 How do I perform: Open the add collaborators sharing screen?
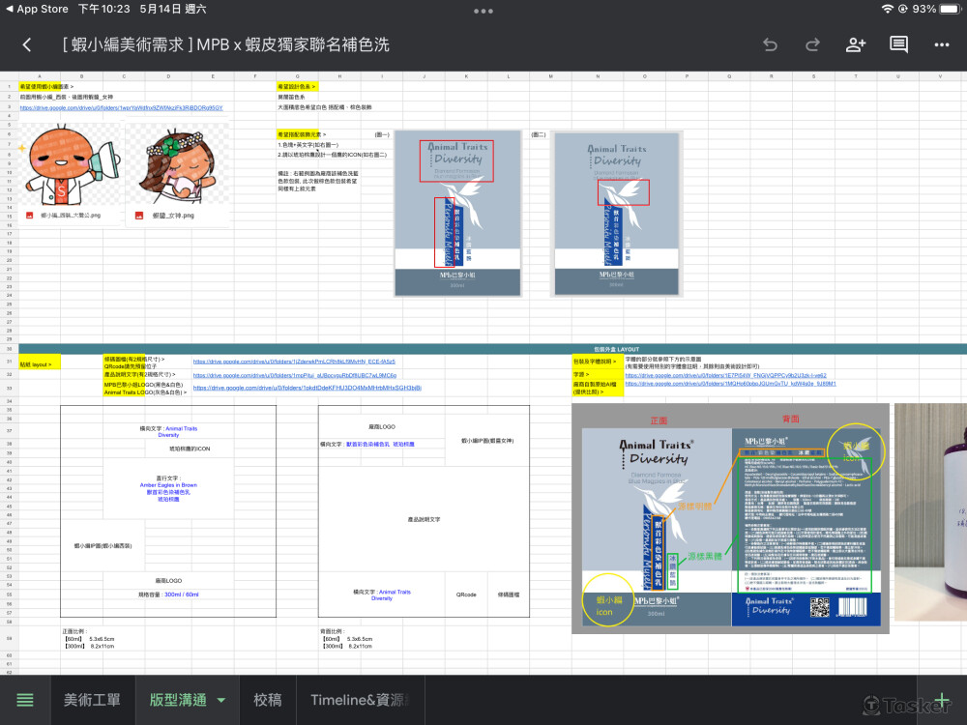[855, 44]
